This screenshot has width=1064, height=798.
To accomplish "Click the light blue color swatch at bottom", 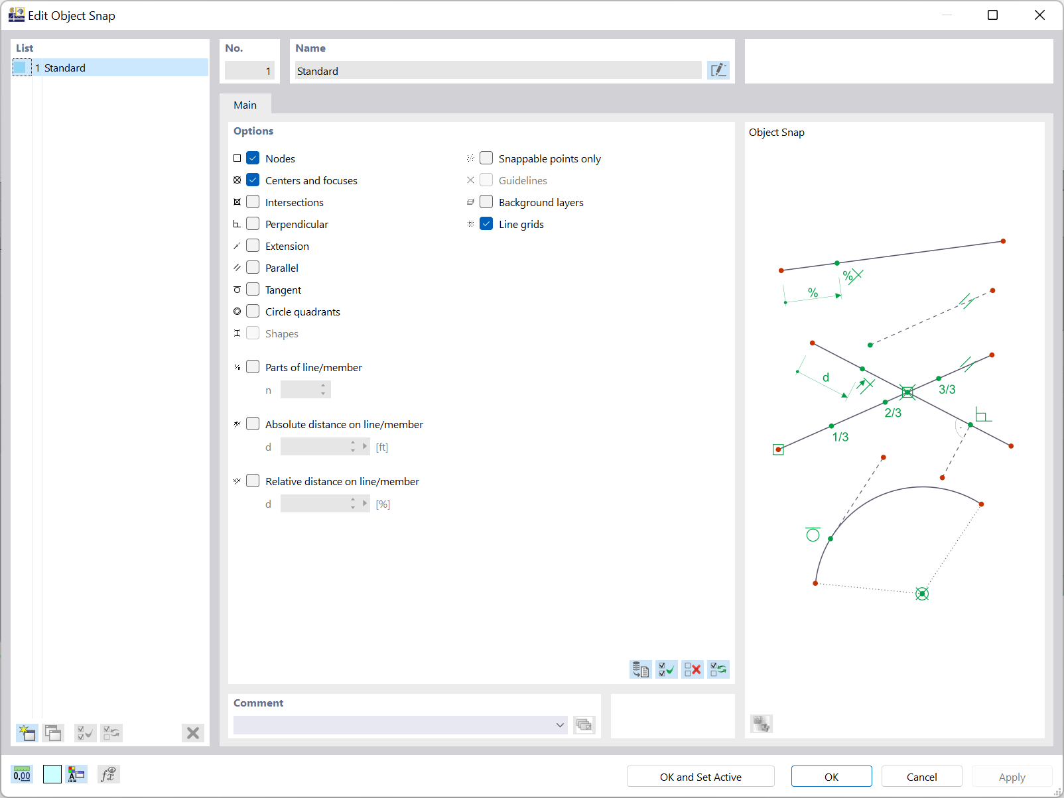I will [52, 774].
